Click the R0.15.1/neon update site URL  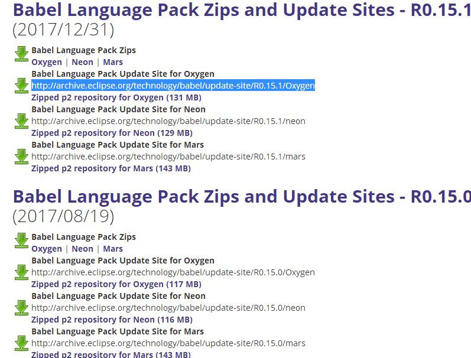click(x=168, y=121)
